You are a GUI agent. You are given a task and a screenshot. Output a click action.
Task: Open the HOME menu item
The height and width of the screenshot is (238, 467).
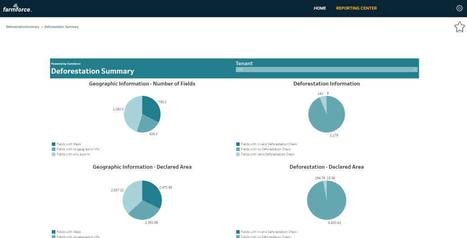click(x=320, y=8)
